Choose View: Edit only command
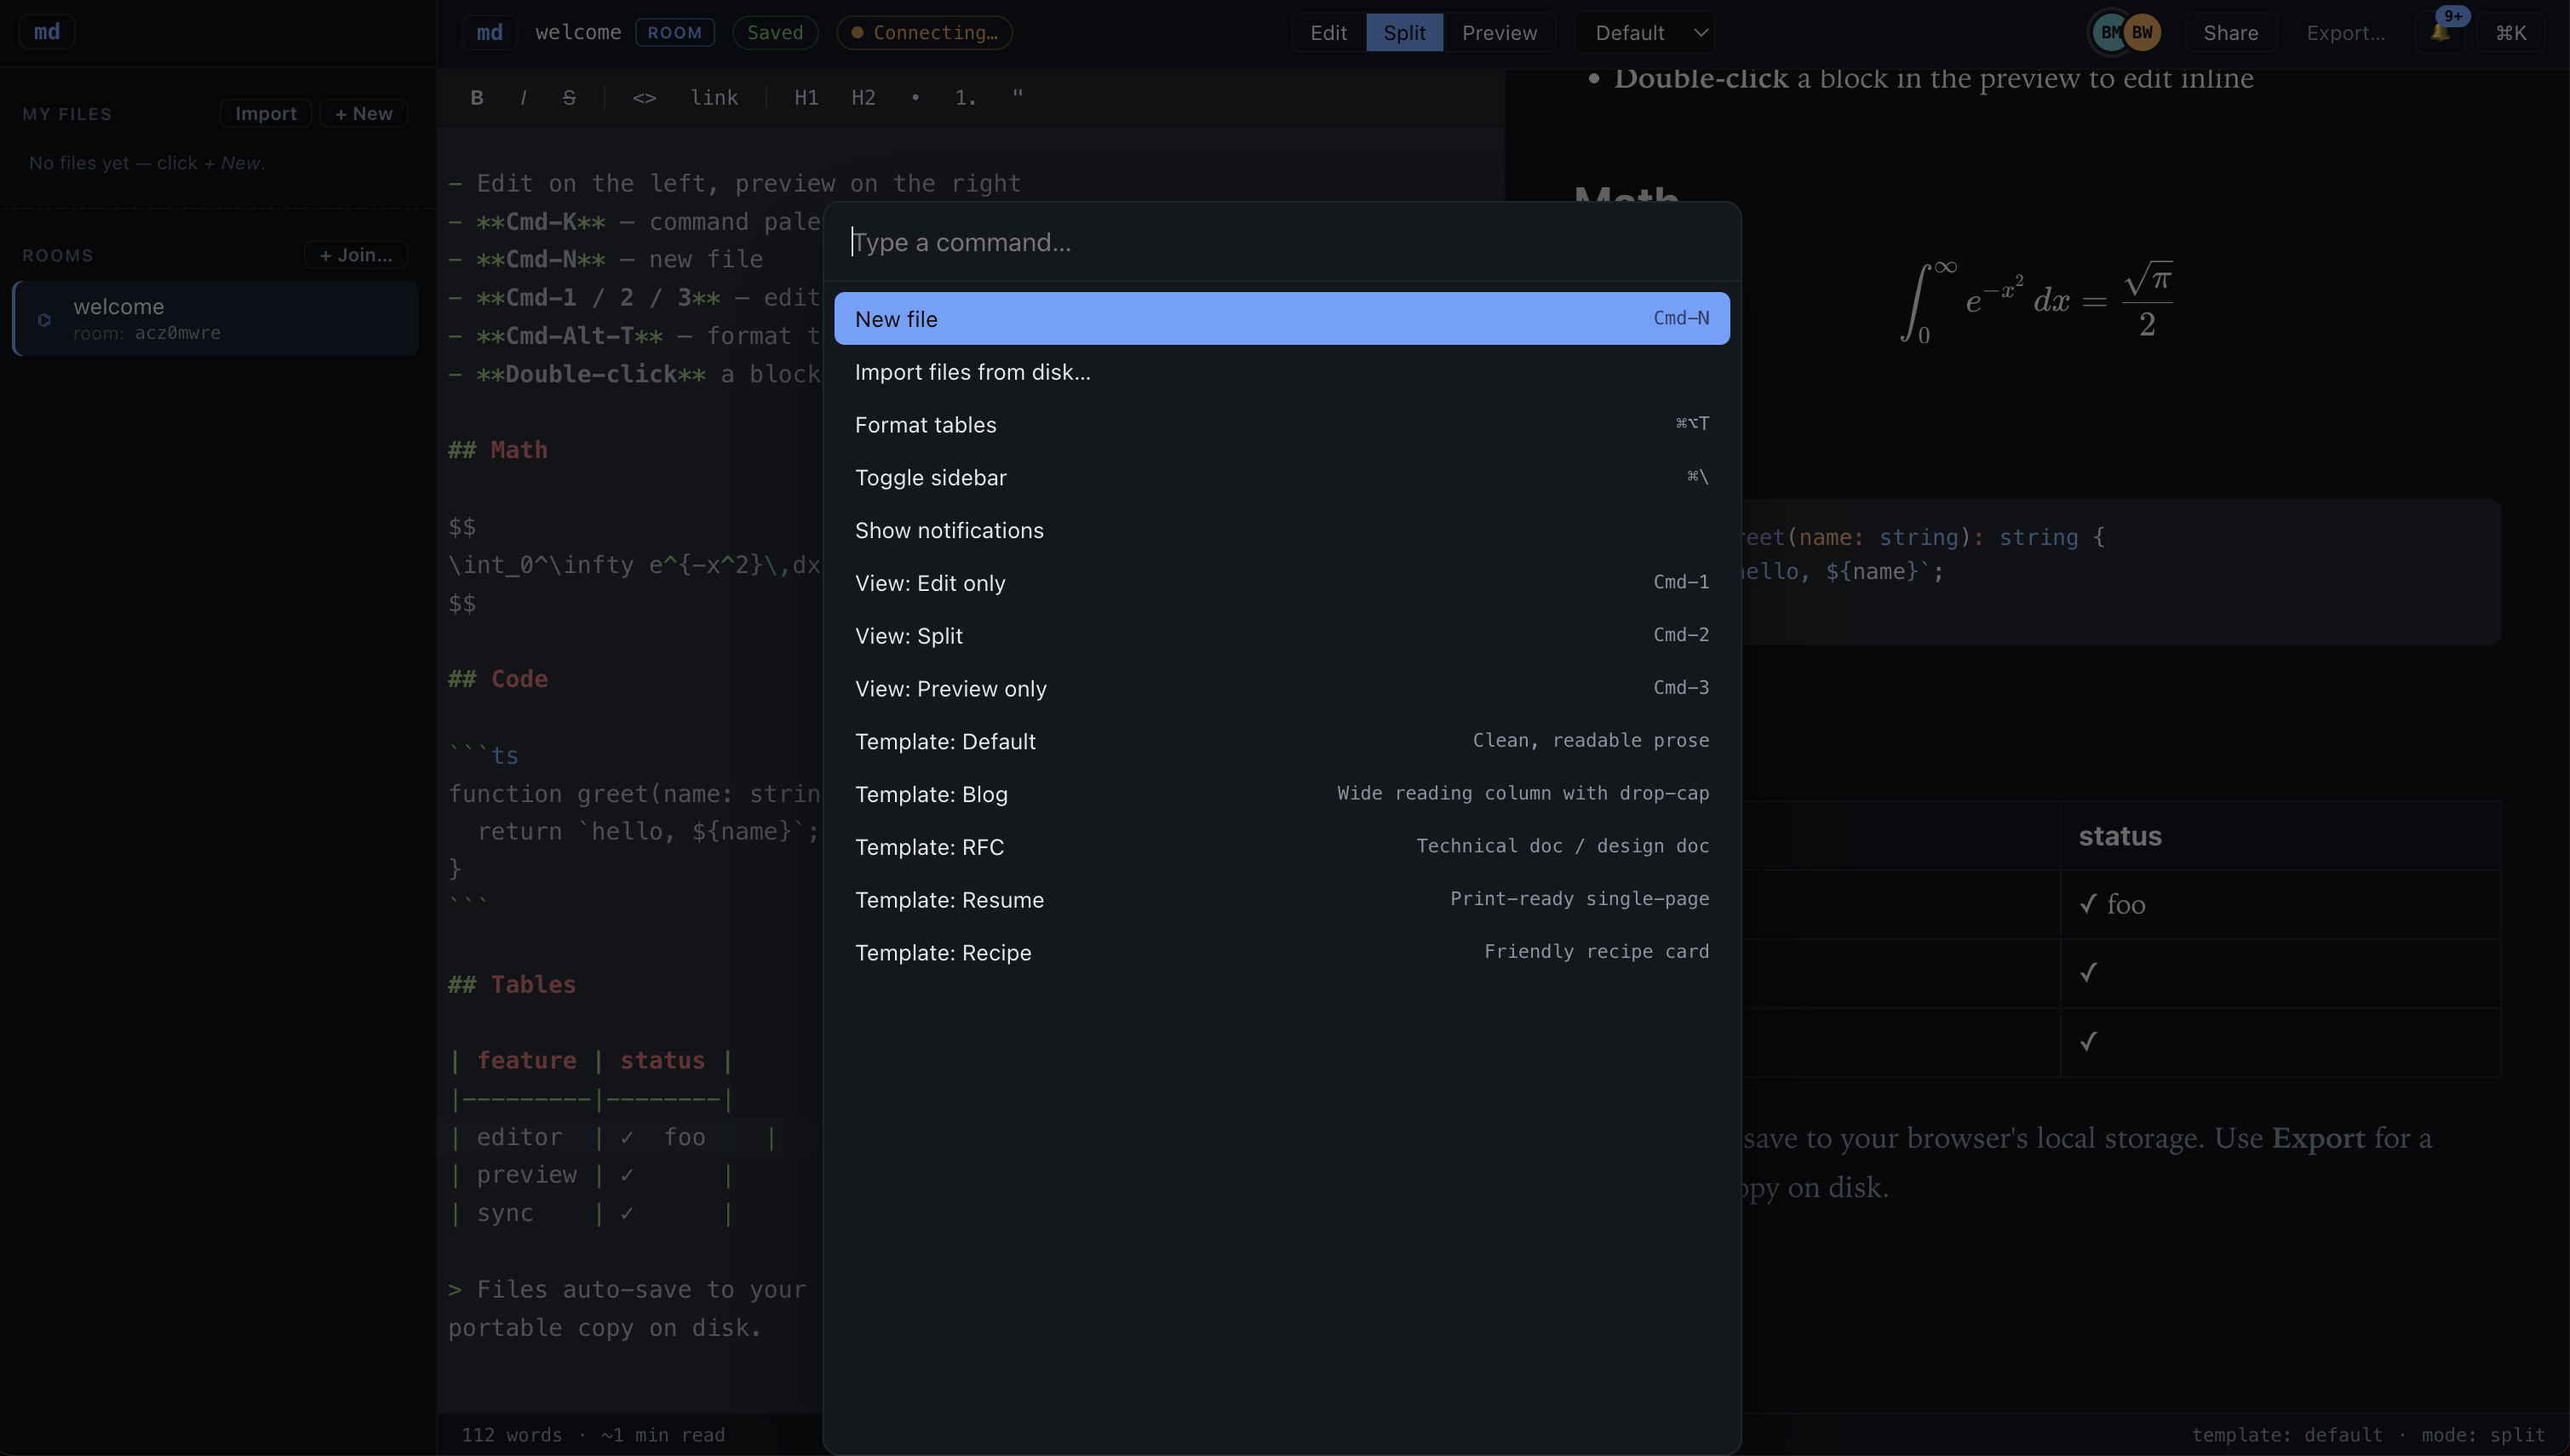 point(1282,582)
